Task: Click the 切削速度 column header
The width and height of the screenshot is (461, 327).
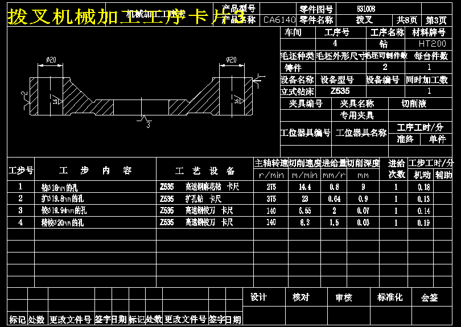Action: [305, 163]
